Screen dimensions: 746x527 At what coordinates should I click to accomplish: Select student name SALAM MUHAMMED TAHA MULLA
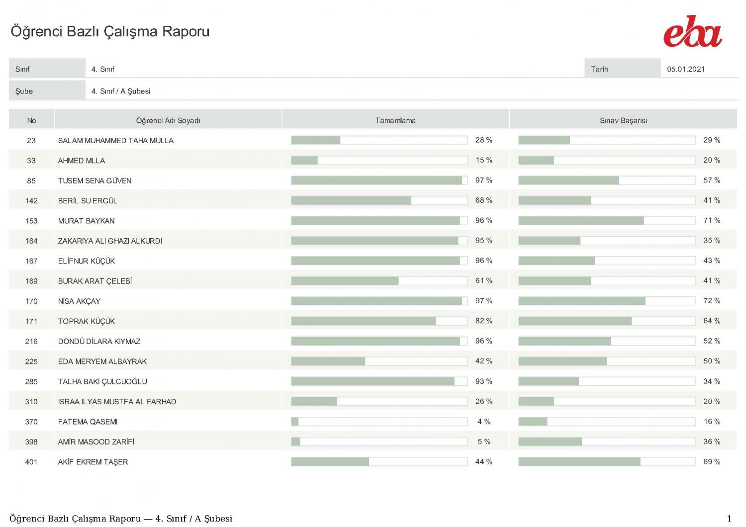coord(116,141)
